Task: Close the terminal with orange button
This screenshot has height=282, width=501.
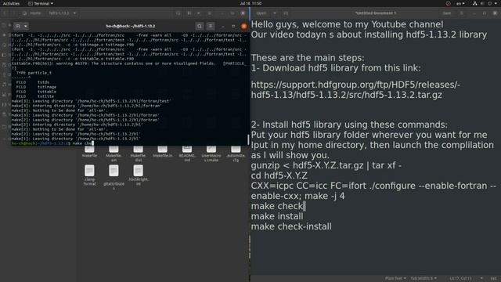Action: point(243,26)
